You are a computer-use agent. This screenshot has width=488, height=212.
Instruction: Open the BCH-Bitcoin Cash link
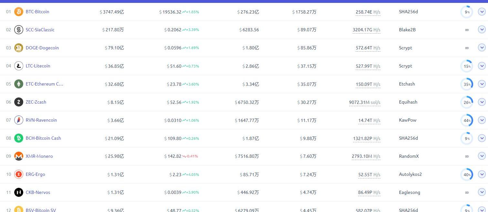click(x=43, y=138)
